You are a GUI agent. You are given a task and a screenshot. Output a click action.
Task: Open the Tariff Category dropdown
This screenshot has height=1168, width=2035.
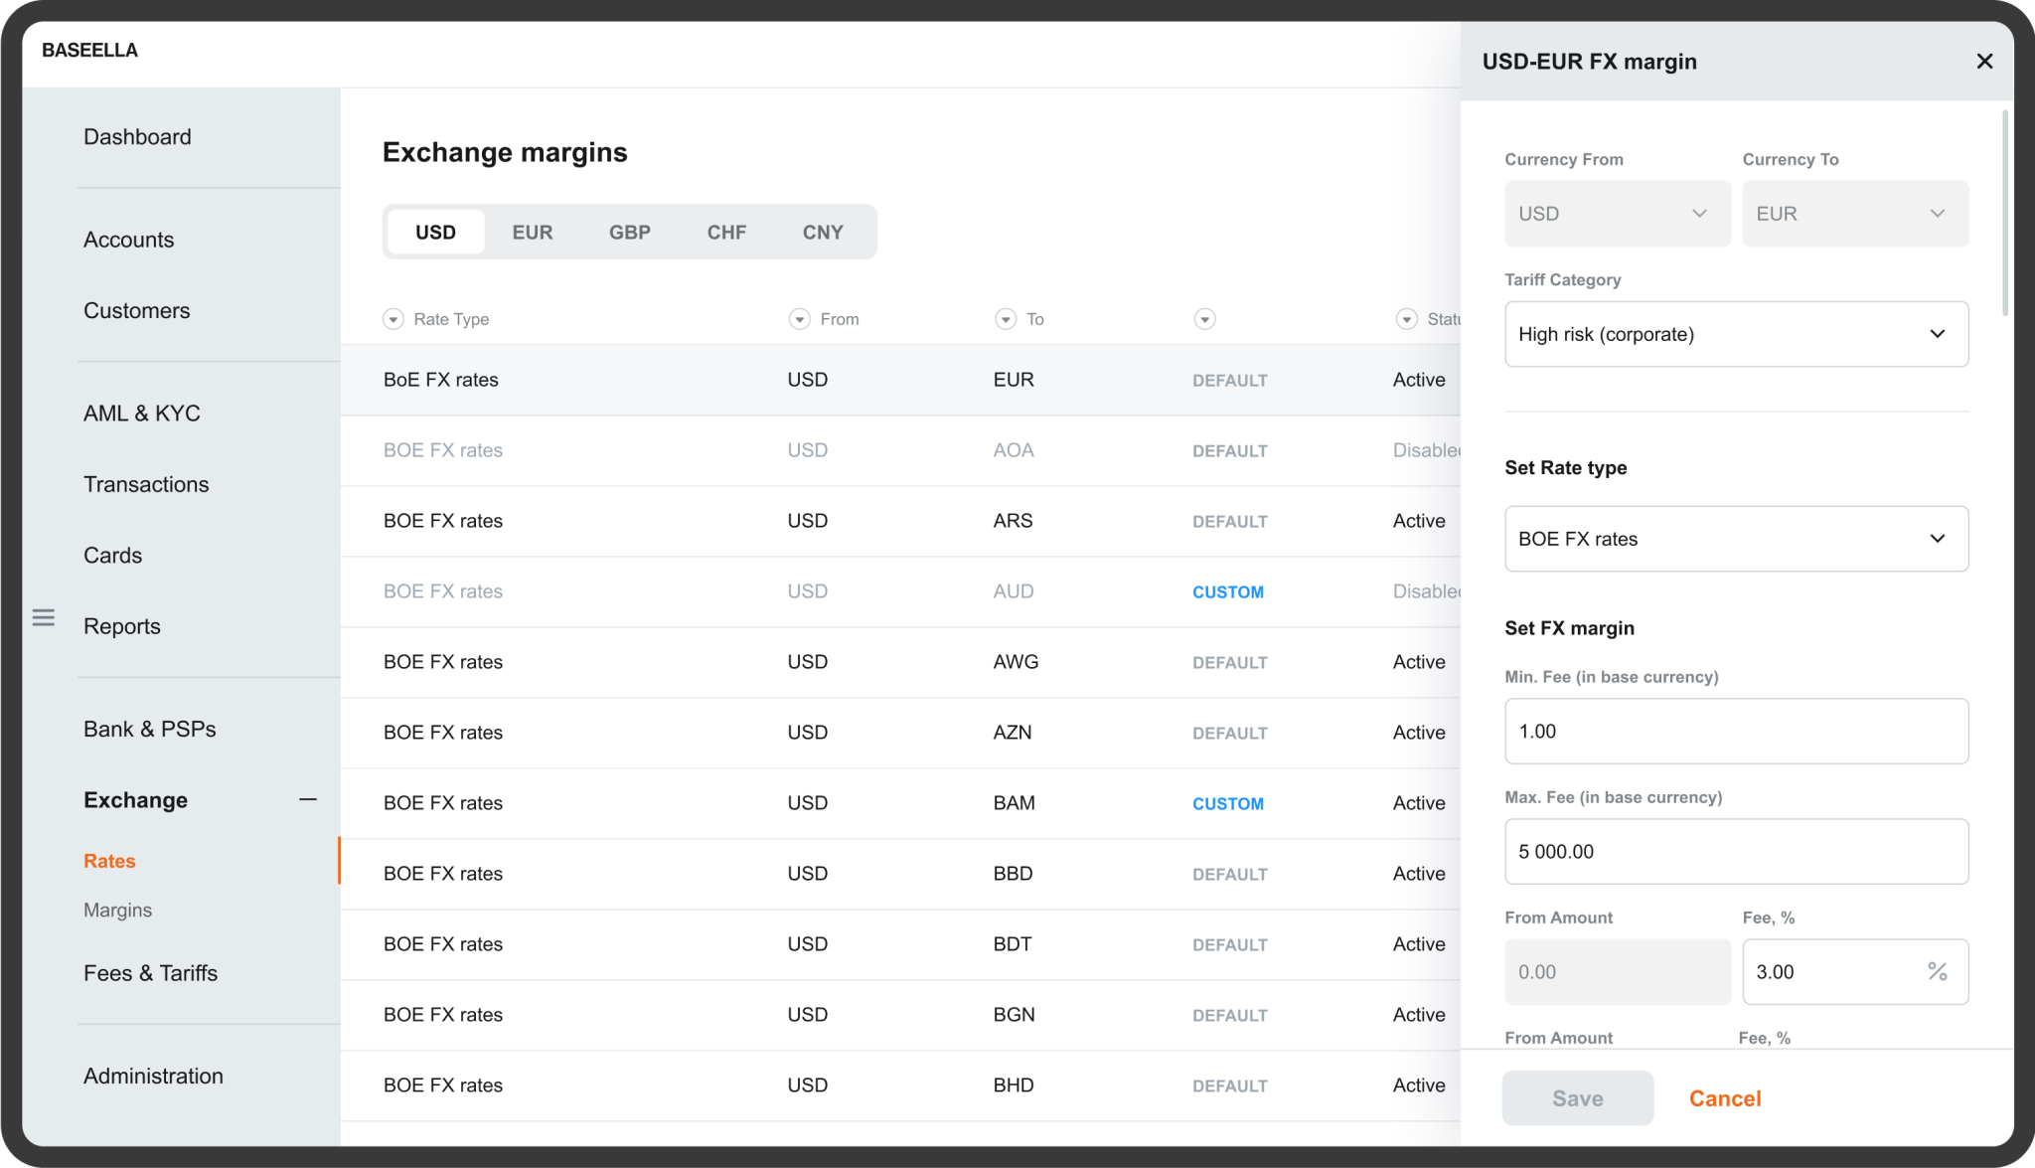1735,334
